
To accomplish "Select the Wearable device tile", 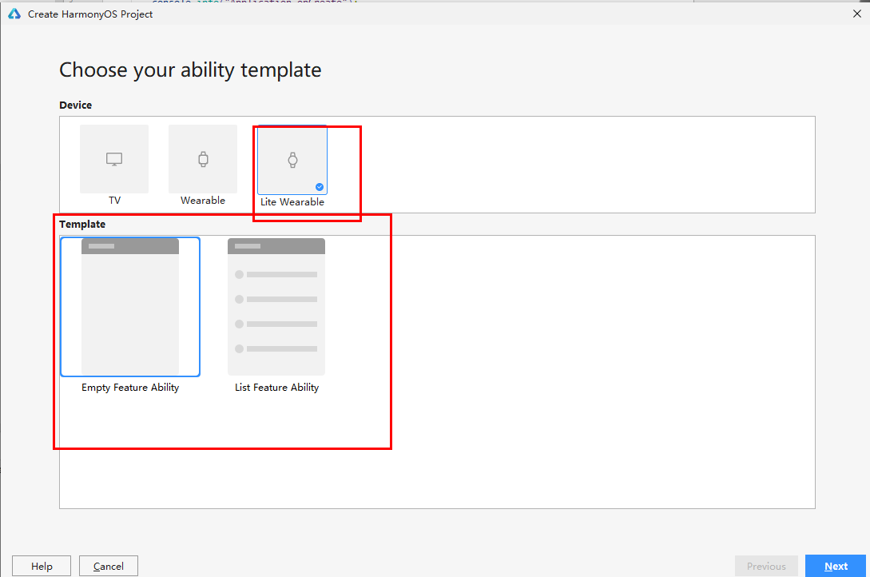I will point(203,159).
